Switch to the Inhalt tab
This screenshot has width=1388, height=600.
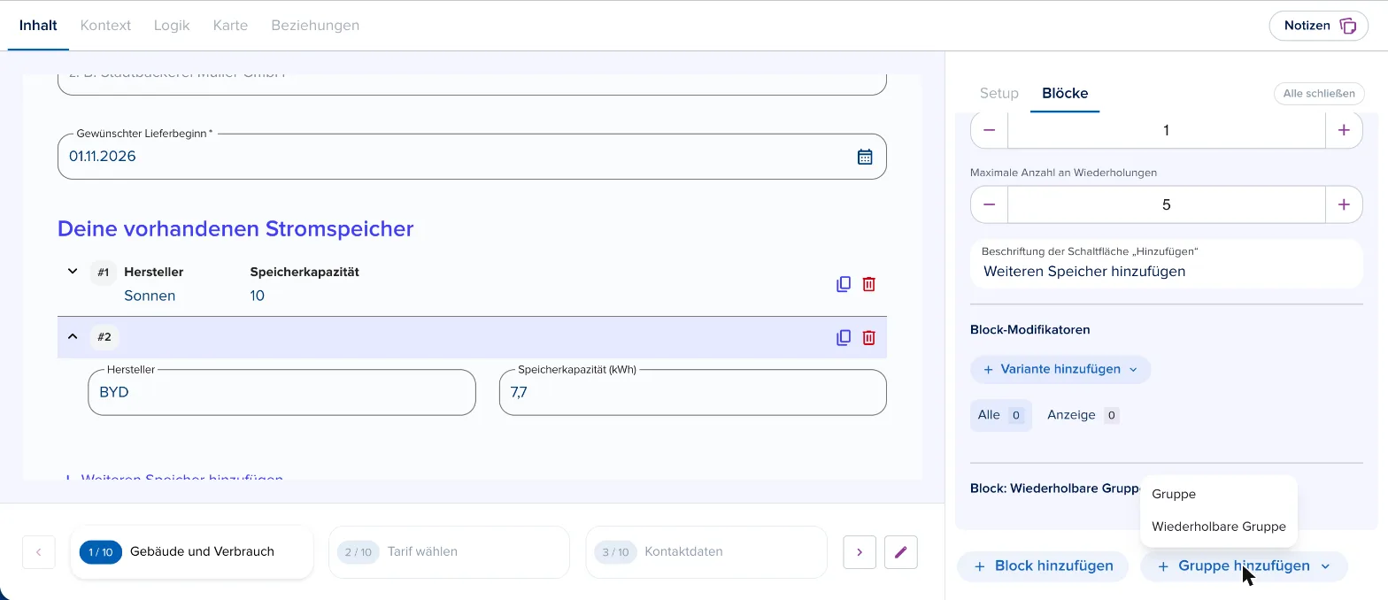click(x=38, y=26)
